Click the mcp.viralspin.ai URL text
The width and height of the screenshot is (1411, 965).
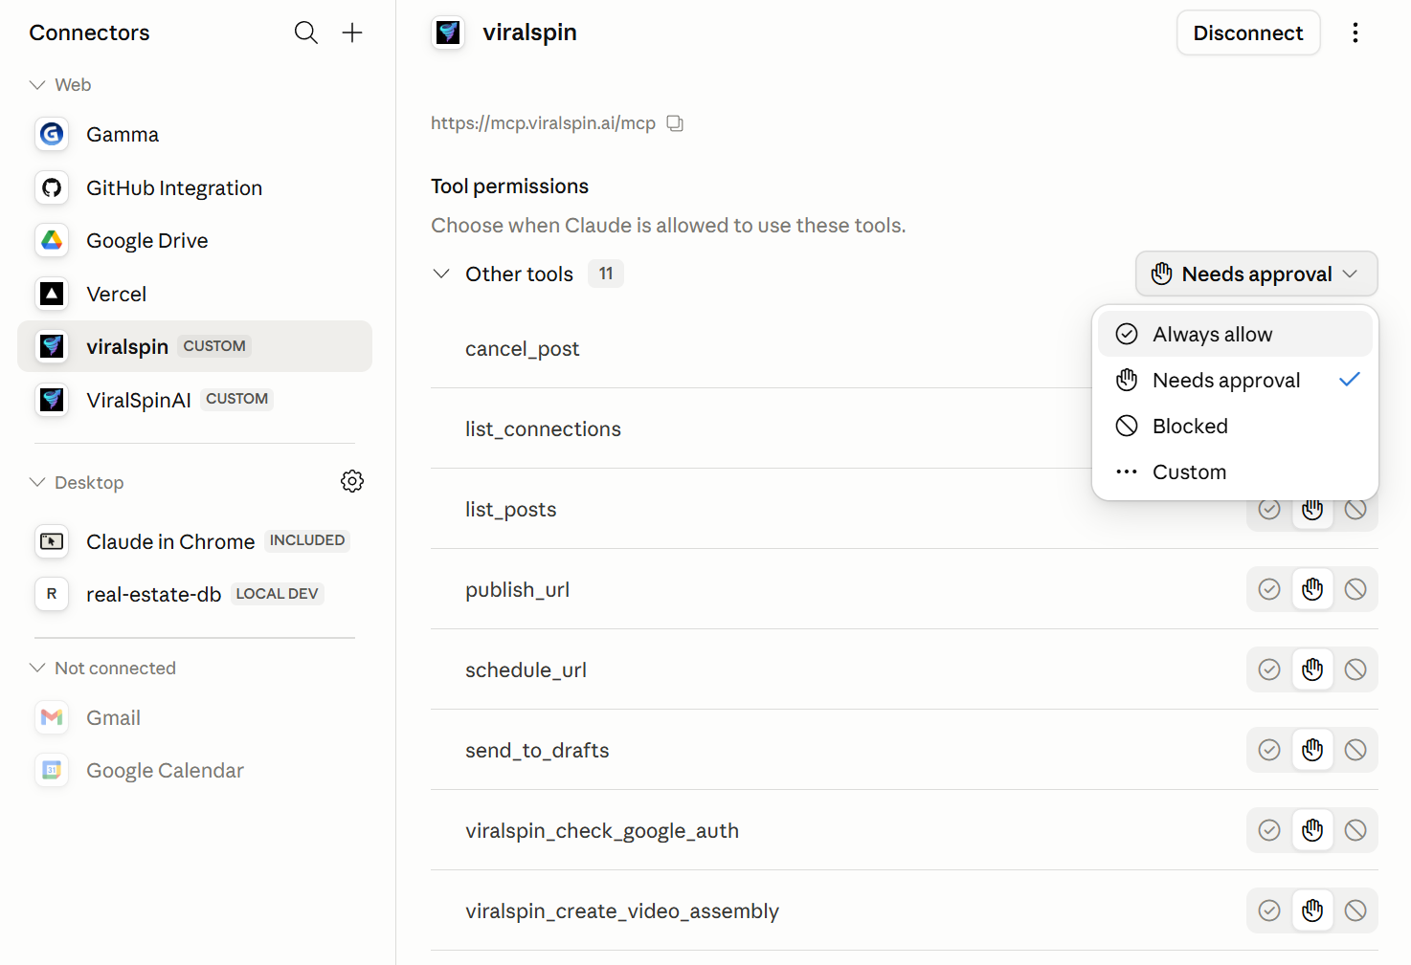(543, 123)
